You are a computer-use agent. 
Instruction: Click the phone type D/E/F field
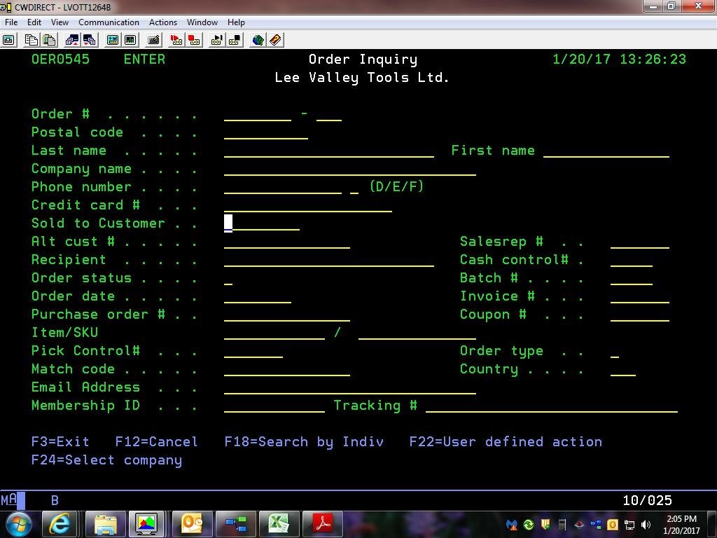[x=354, y=188]
